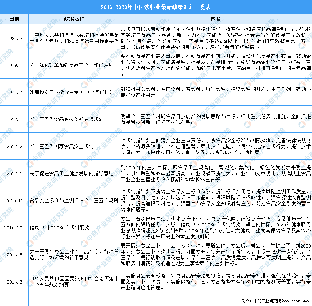Select policy name "食品安全标准与监测评估“十三五”规划"
The height and width of the screenshot is (306, 312).
[x=74, y=201]
